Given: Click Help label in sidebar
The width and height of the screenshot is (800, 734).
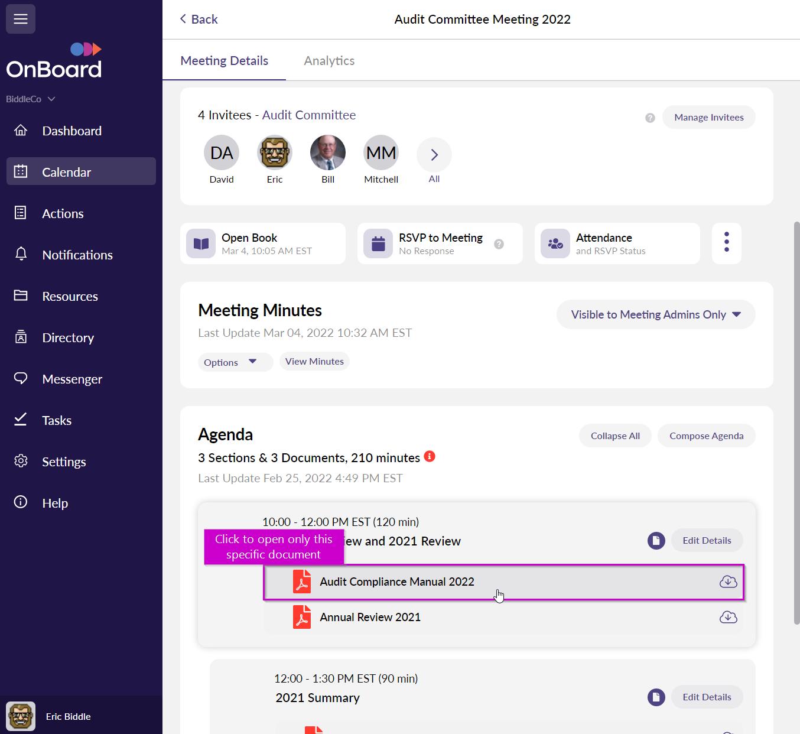Looking at the screenshot, I should click(x=55, y=503).
